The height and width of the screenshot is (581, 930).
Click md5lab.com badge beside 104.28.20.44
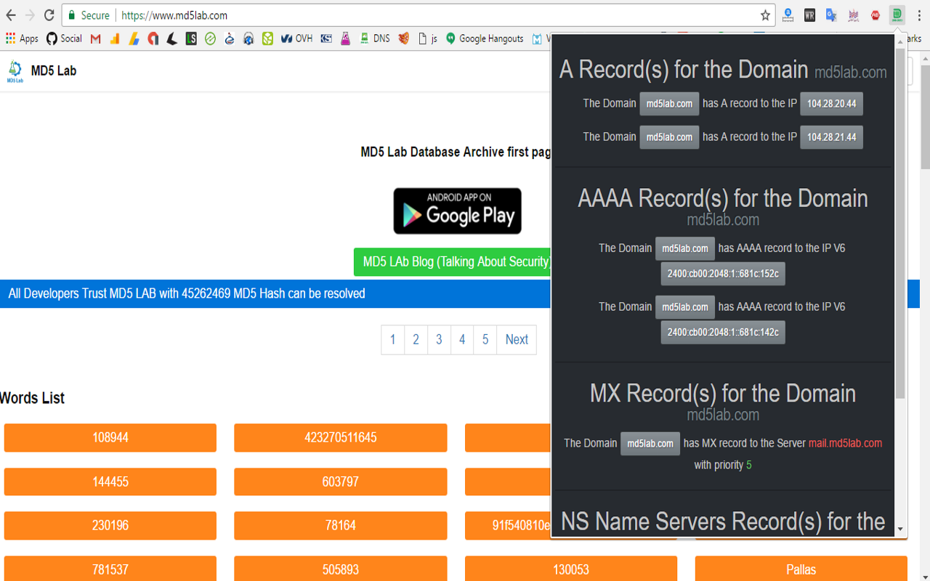pos(669,104)
